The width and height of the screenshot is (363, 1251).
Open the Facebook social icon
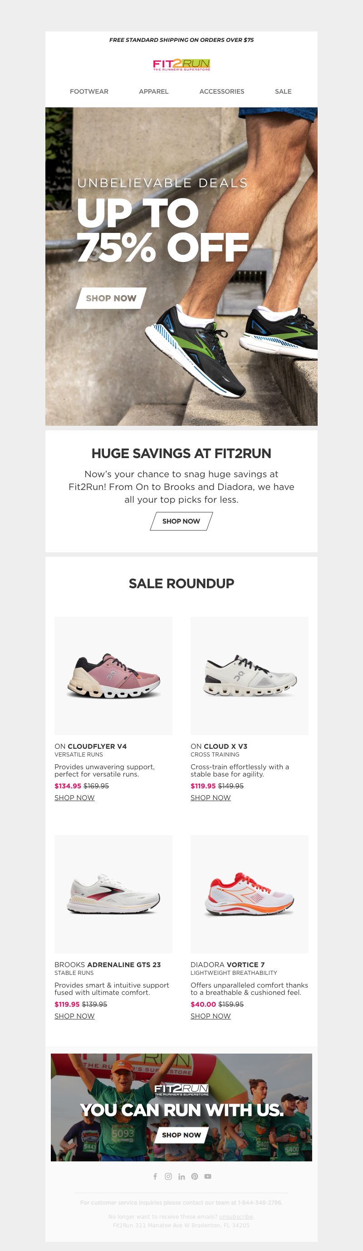[155, 1176]
